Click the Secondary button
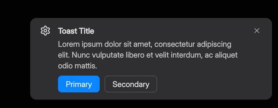 131,84
